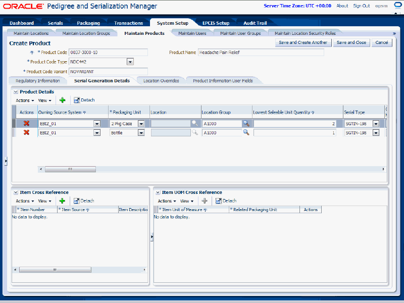Viewport: 404px width, 303px height.
Task: Collapse the Item Cross Reference section
Action: click(16, 192)
